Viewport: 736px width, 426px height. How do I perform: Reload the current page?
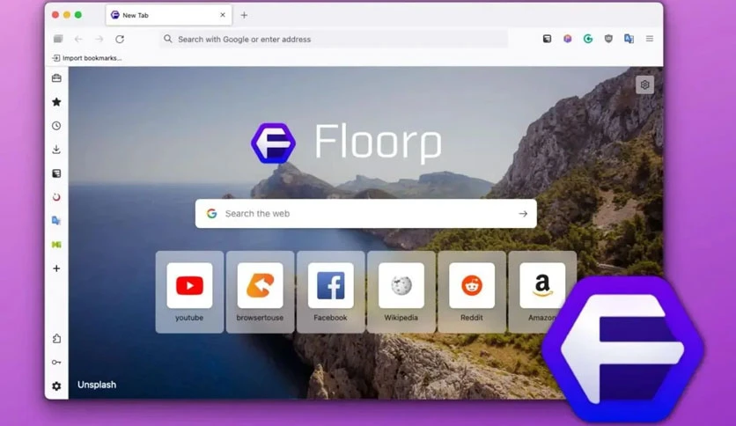(120, 39)
